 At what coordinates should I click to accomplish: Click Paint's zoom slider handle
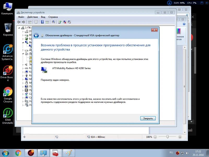(167, 137)
